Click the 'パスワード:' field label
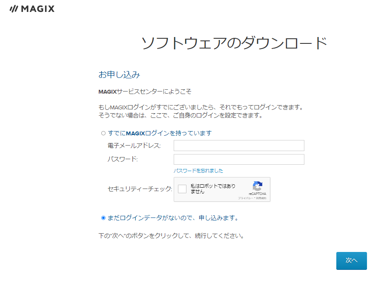Viewport: 384px width, 286px height. pos(123,159)
